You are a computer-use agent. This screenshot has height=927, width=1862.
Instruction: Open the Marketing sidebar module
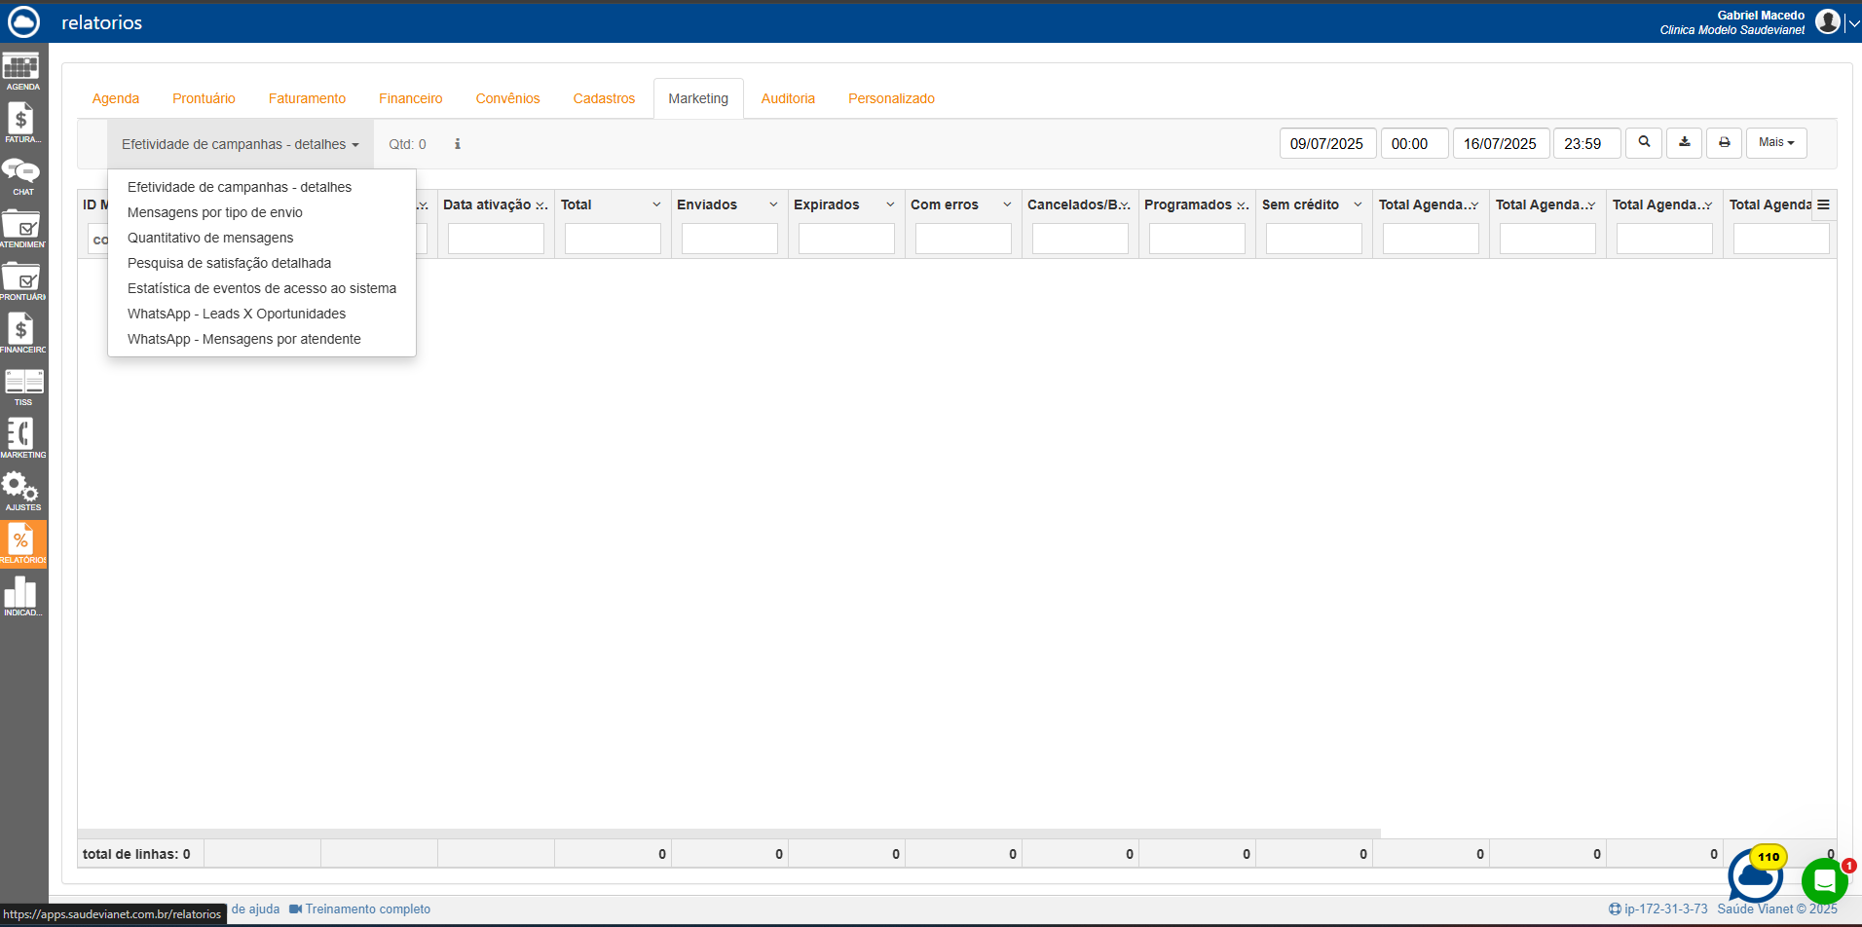click(21, 439)
